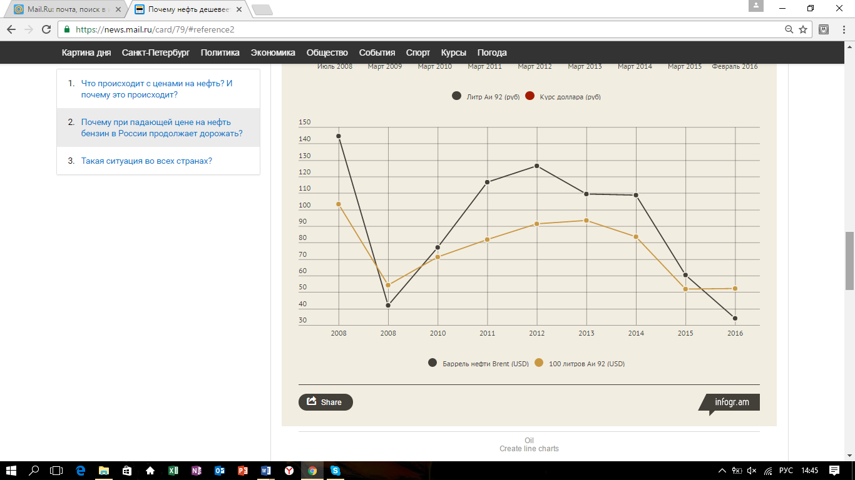Viewport: 855px width, 480px height.
Task: Toggle the 'Литр Аи 92 (руб)' legend series
Action: click(486, 97)
